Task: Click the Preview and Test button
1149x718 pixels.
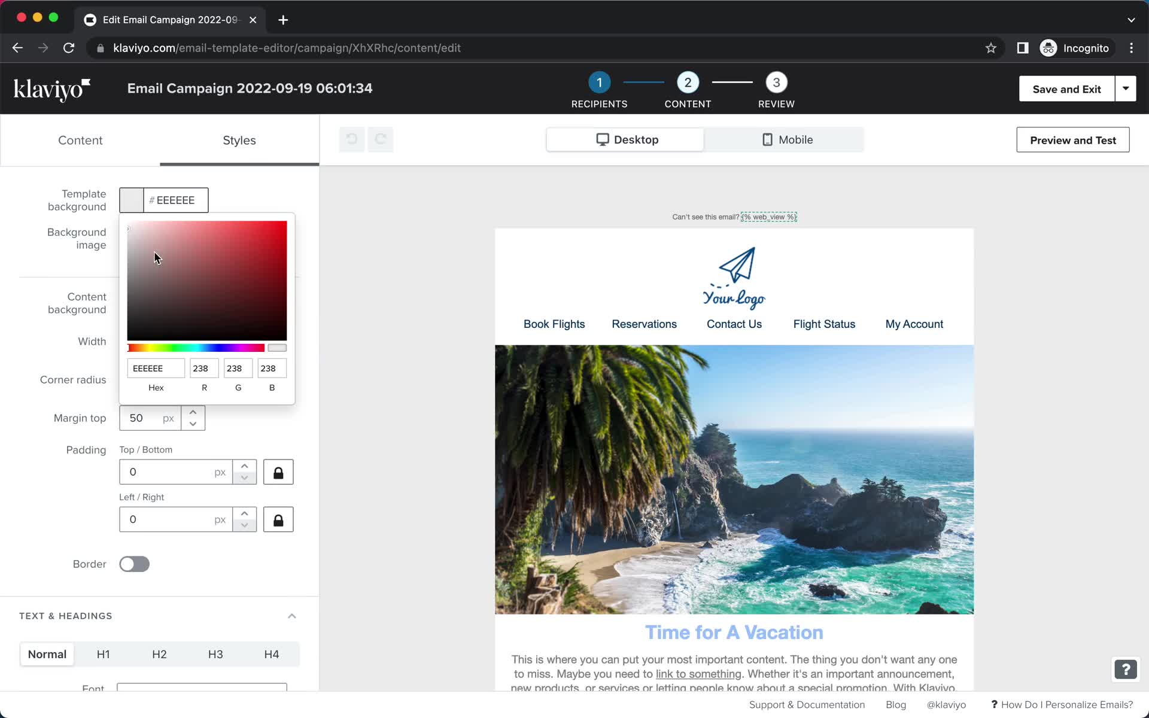Action: (x=1073, y=140)
